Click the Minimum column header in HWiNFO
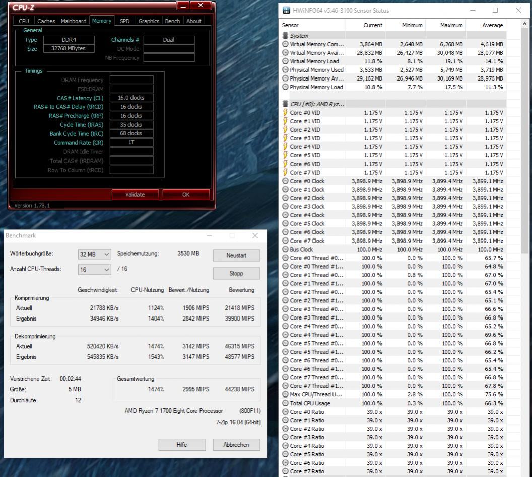 click(406, 25)
